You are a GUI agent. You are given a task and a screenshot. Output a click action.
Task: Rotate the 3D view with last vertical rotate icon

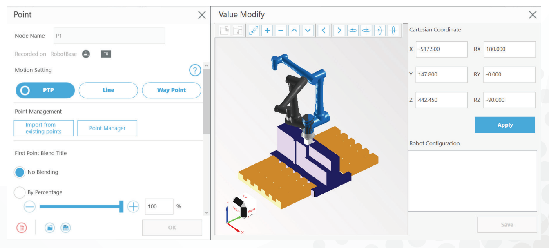tap(394, 31)
